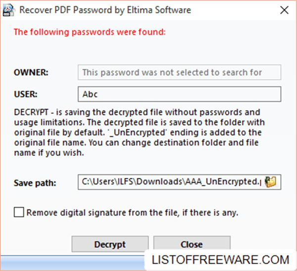Enable Remove digital signature checkbox
The height and width of the screenshot is (271, 297).
point(19,213)
